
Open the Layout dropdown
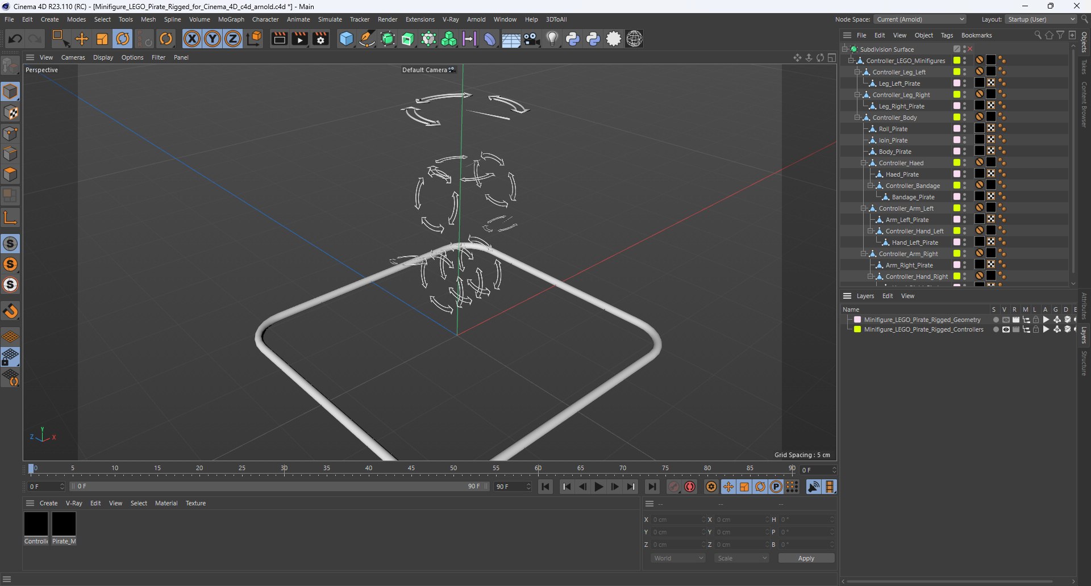1041,19
